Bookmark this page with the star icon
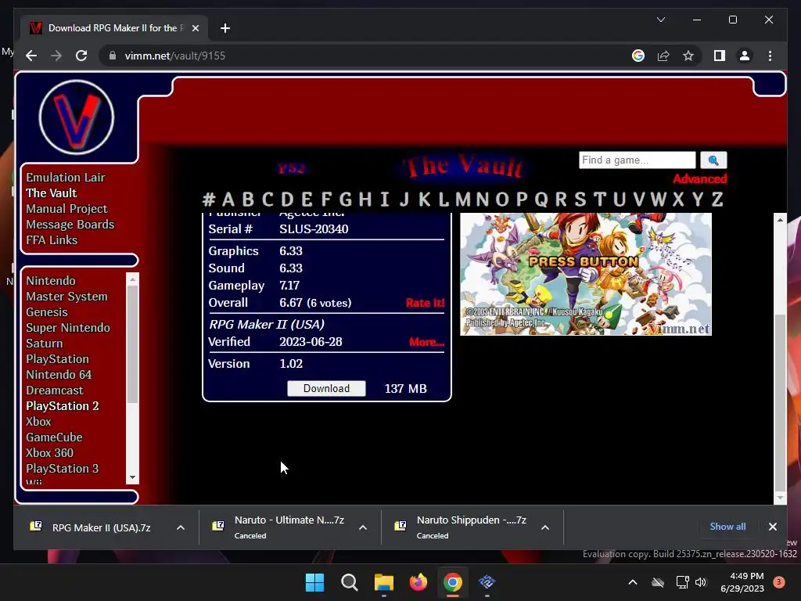801x601 pixels. [x=688, y=56]
